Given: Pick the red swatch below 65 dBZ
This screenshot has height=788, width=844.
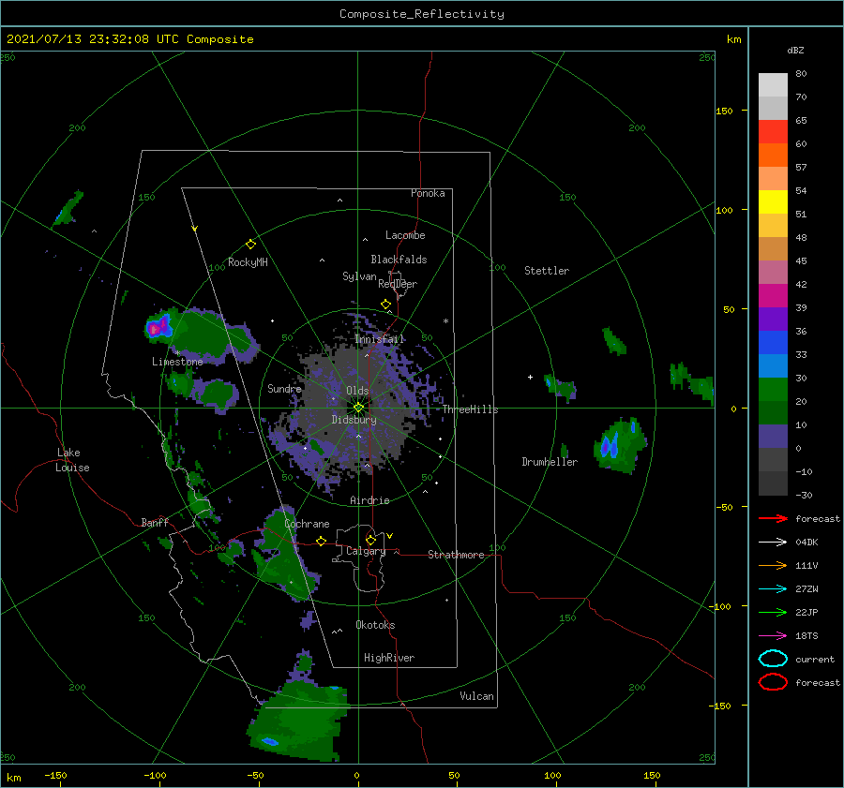Looking at the screenshot, I should [x=773, y=132].
